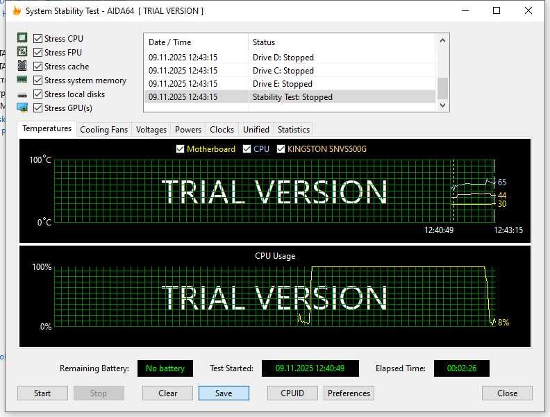Minimize the System Stability Test window
This screenshot has height=417, width=550.
[x=465, y=10]
